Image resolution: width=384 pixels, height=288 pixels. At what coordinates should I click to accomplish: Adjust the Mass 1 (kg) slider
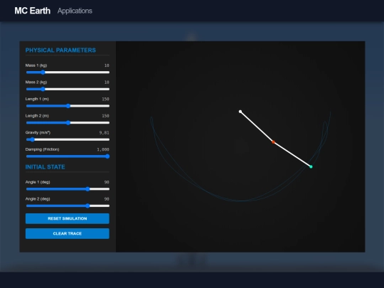pyautogui.click(x=68, y=73)
